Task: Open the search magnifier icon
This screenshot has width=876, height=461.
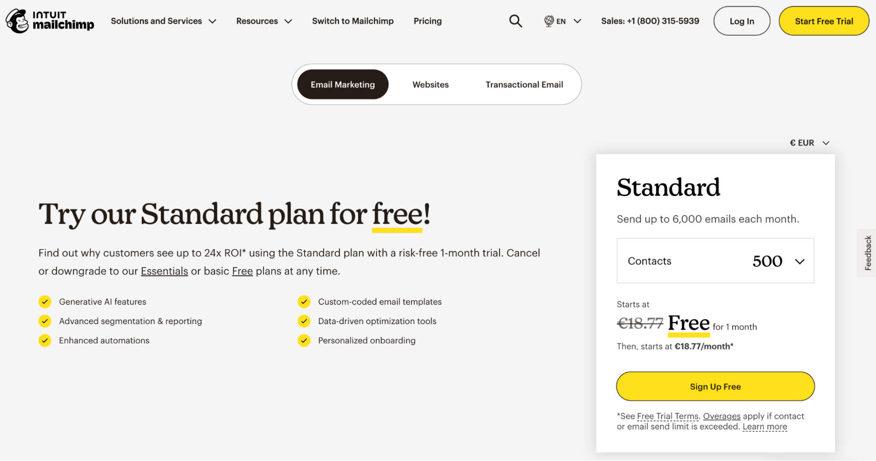Action: click(515, 21)
